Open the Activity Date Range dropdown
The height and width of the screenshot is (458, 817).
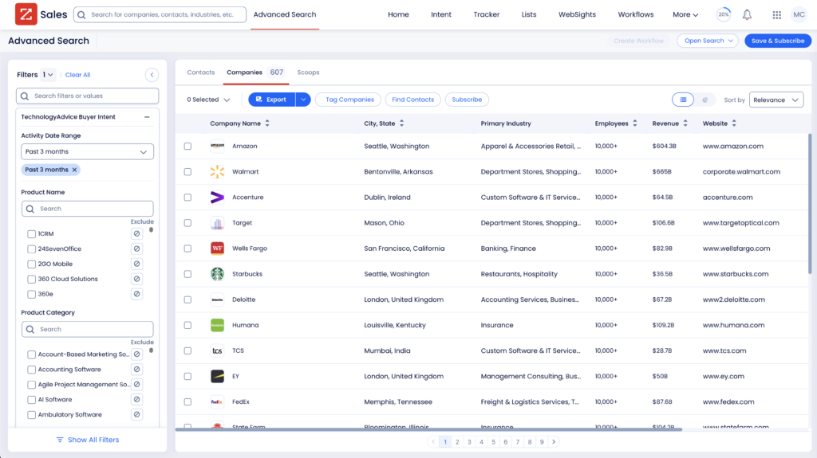88,151
